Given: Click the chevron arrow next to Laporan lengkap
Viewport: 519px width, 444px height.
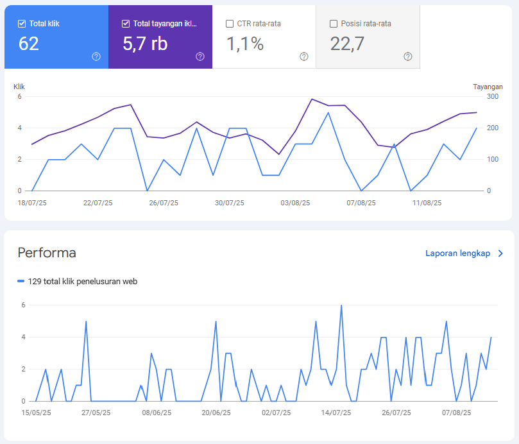Looking at the screenshot, I should pos(500,253).
